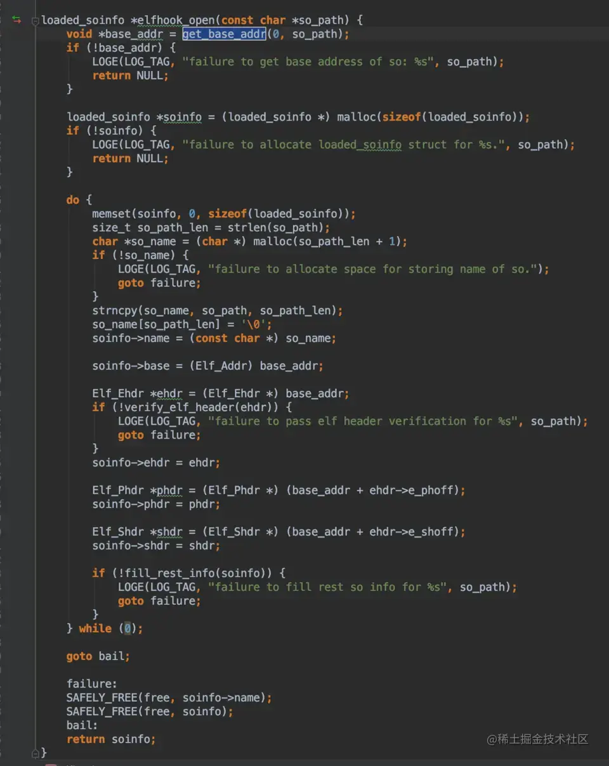
Task: Click the soinfo->ehdr = ehdr; line
Action: click(x=157, y=463)
